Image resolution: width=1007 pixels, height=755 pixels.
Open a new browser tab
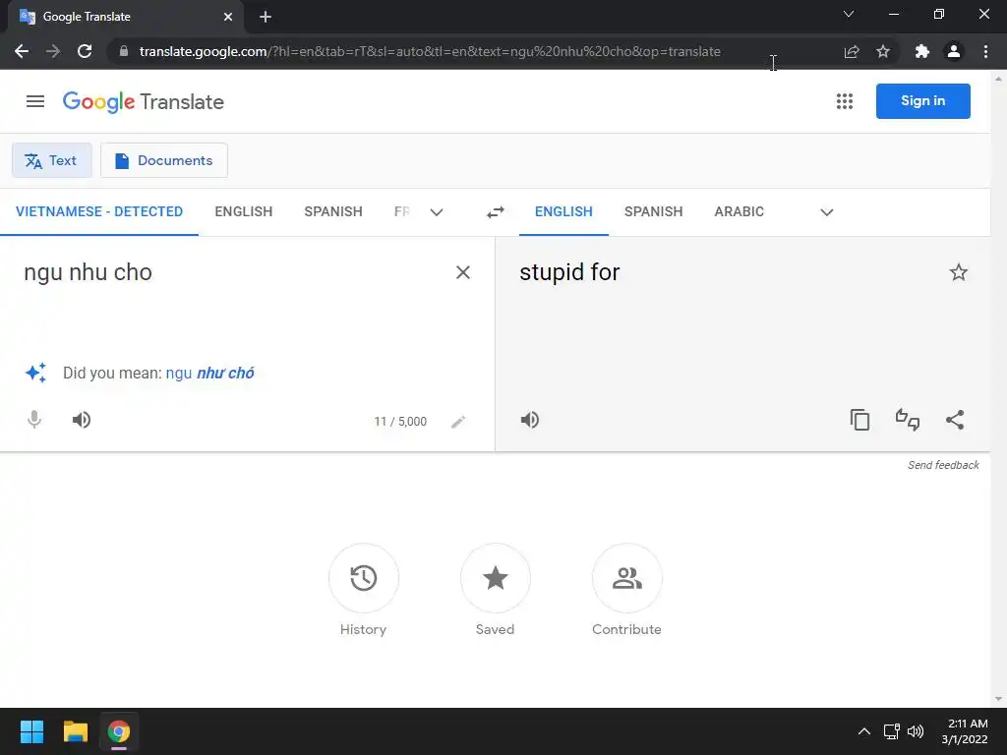(x=266, y=17)
